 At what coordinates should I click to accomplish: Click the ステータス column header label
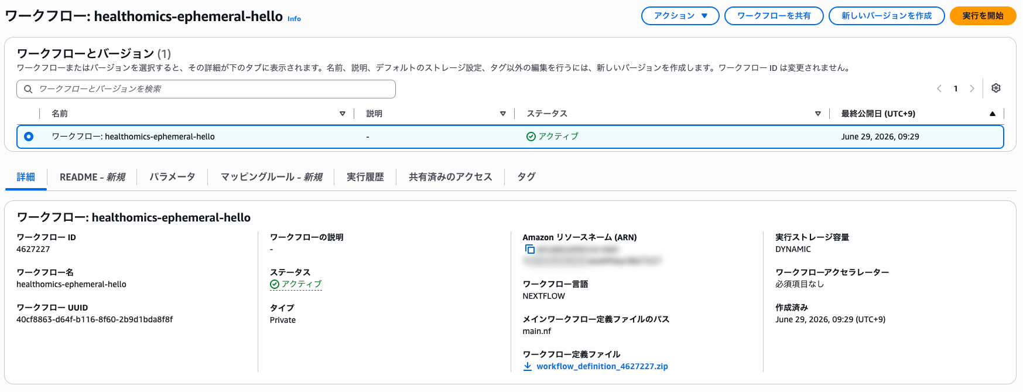click(547, 114)
